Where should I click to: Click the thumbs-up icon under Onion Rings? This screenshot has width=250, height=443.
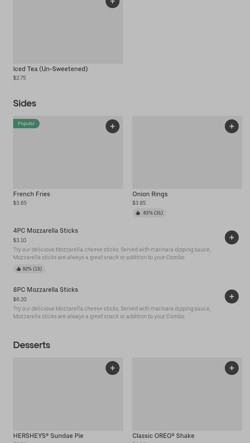[138, 213]
